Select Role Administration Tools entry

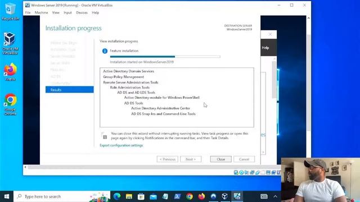[130, 88]
